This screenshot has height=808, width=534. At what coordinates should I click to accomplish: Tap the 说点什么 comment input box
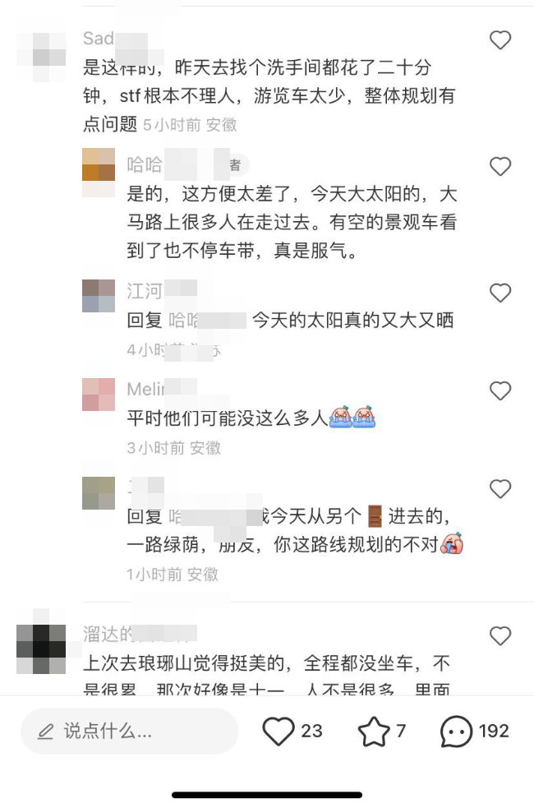[129, 731]
